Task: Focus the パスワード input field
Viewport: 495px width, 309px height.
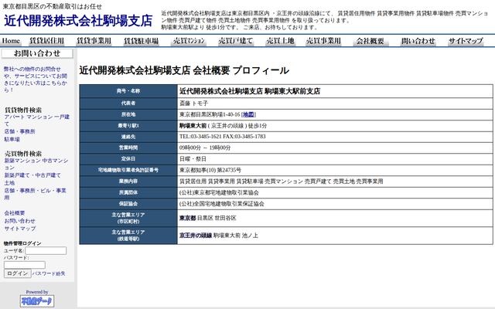Action: [25, 265]
